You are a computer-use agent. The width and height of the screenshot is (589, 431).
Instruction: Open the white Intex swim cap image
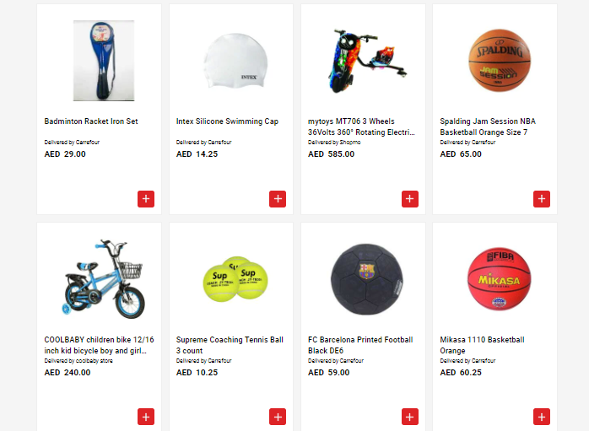tap(235, 61)
